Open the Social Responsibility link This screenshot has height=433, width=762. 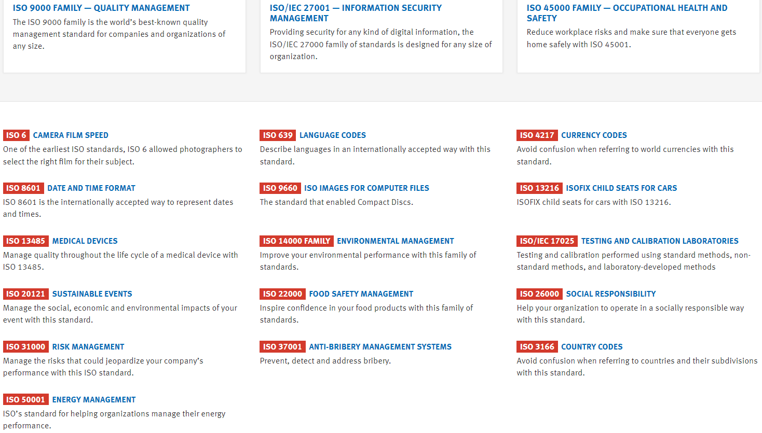pos(611,294)
